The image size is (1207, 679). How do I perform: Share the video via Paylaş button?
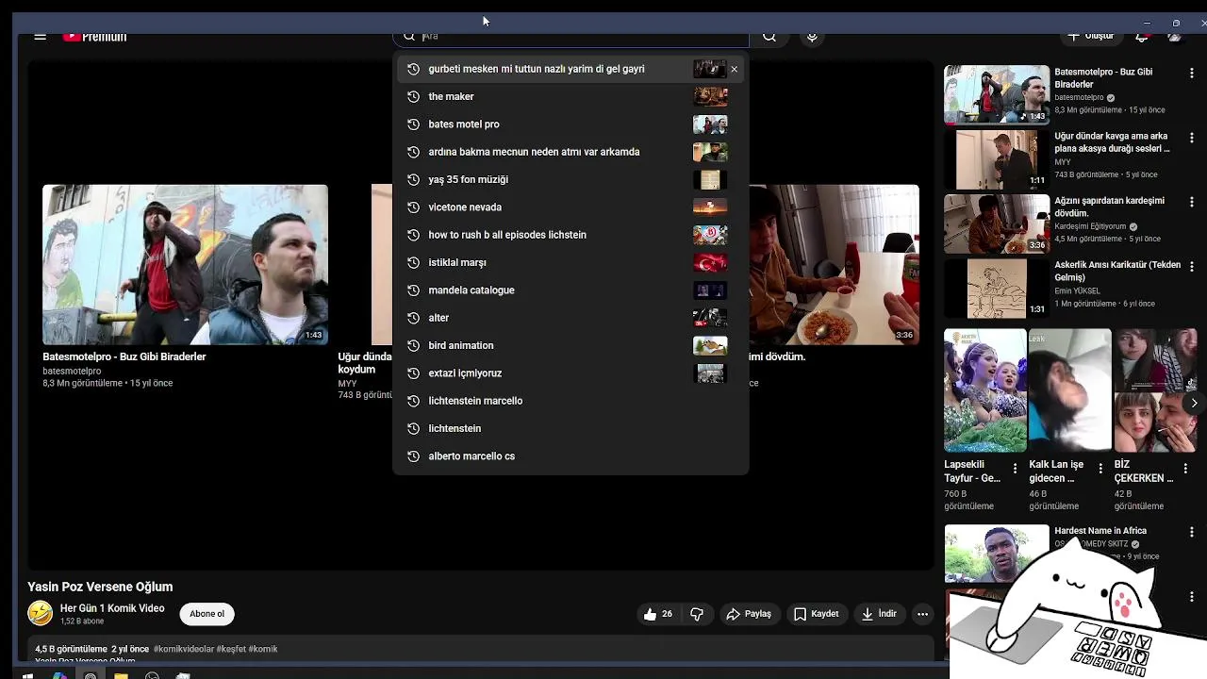(749, 614)
